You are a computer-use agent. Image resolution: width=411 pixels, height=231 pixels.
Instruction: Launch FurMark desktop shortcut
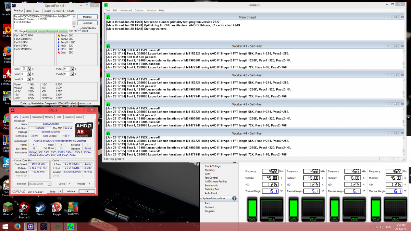click(x=7, y=30)
